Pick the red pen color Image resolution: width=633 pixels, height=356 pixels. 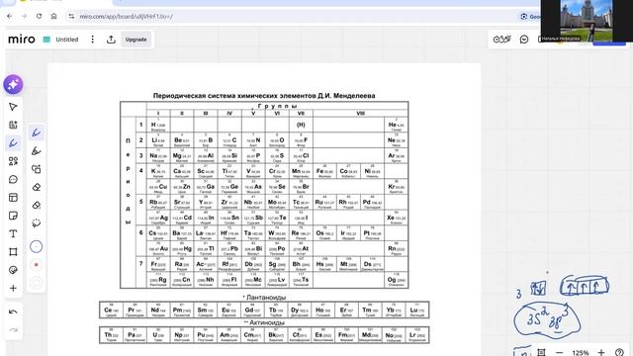[37, 265]
